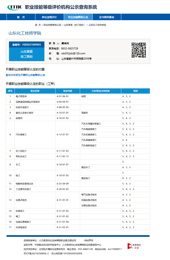Viewport: 170px width, 260px height.
Task: Click the 职业名称 column header
Action: pyautogui.click(x=35, y=91)
